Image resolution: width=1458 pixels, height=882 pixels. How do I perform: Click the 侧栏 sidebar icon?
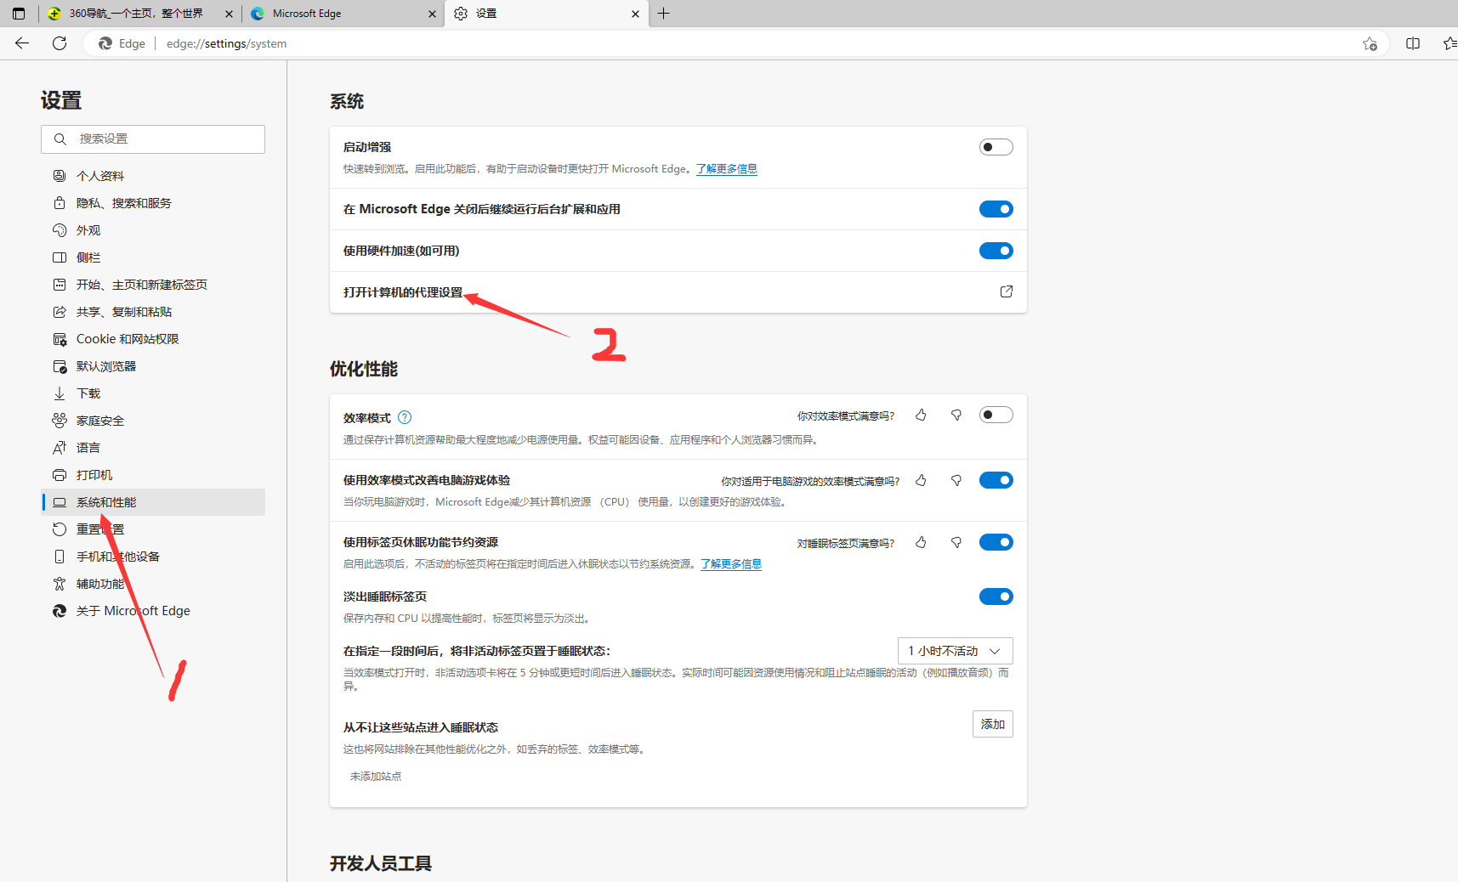pyautogui.click(x=60, y=257)
